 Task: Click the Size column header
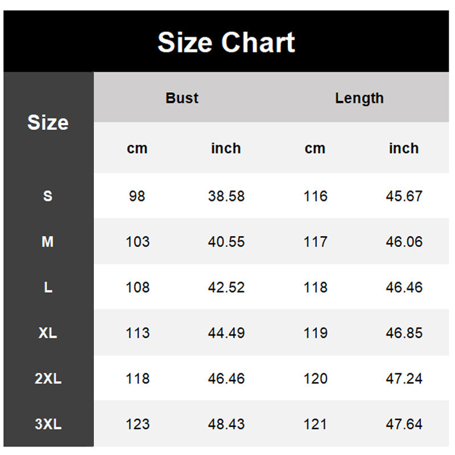pos(48,122)
